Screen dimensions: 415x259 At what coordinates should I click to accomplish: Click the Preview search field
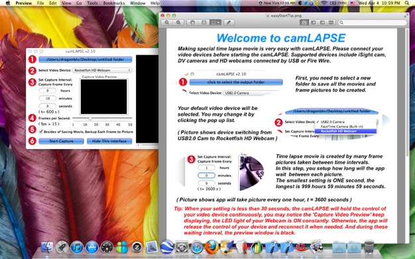pyautogui.click(x=373, y=23)
